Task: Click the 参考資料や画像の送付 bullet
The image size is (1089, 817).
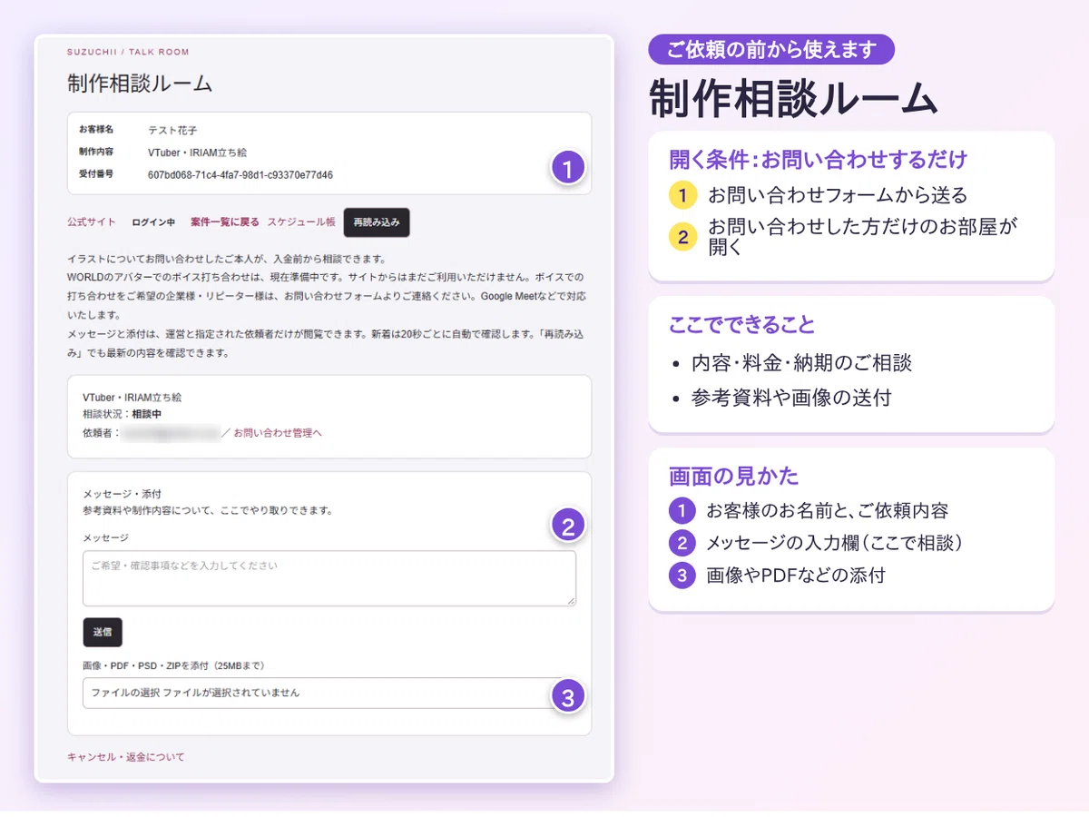Action: [x=791, y=397]
